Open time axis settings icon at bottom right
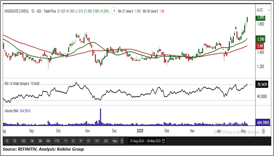 (264, 131)
